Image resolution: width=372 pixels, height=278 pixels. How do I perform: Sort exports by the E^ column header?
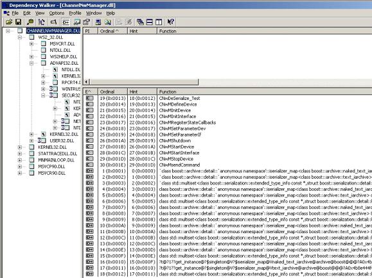click(90, 92)
